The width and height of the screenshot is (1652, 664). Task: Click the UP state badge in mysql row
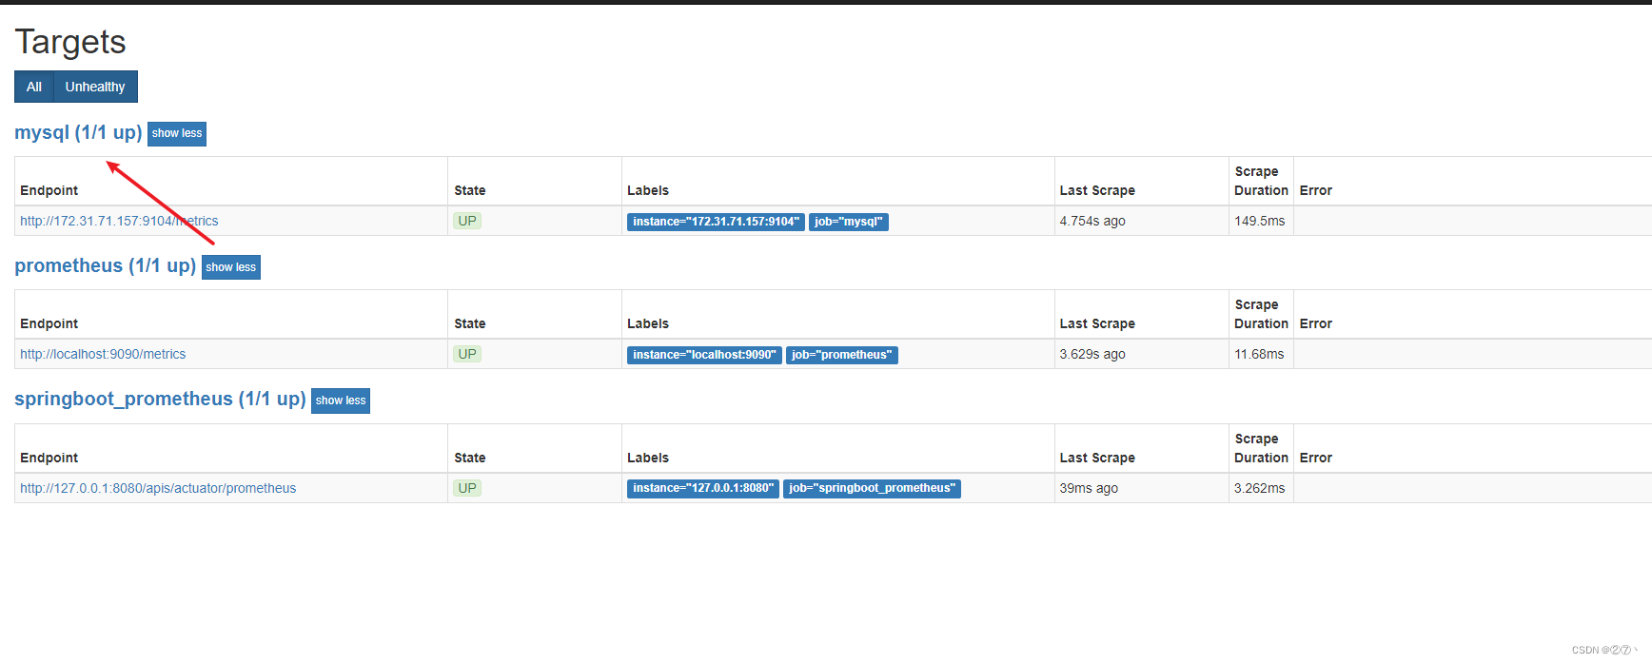[x=467, y=221]
